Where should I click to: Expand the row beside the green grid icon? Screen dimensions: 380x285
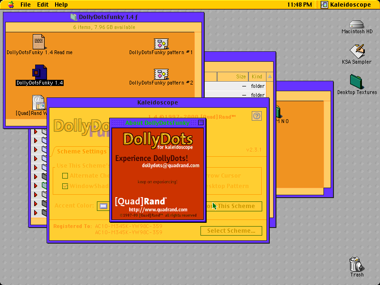(36, 185)
